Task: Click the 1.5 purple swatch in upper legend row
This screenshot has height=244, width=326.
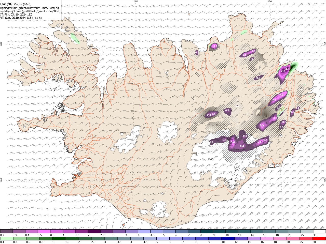Action: pos(81,232)
